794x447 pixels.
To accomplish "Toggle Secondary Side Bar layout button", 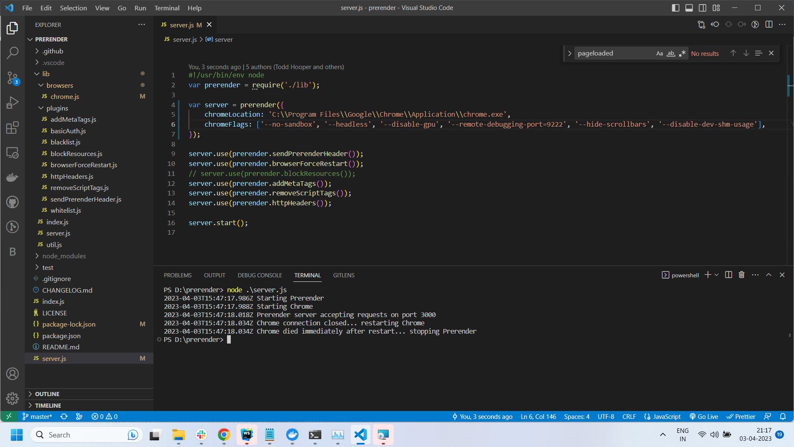I will coord(703,8).
